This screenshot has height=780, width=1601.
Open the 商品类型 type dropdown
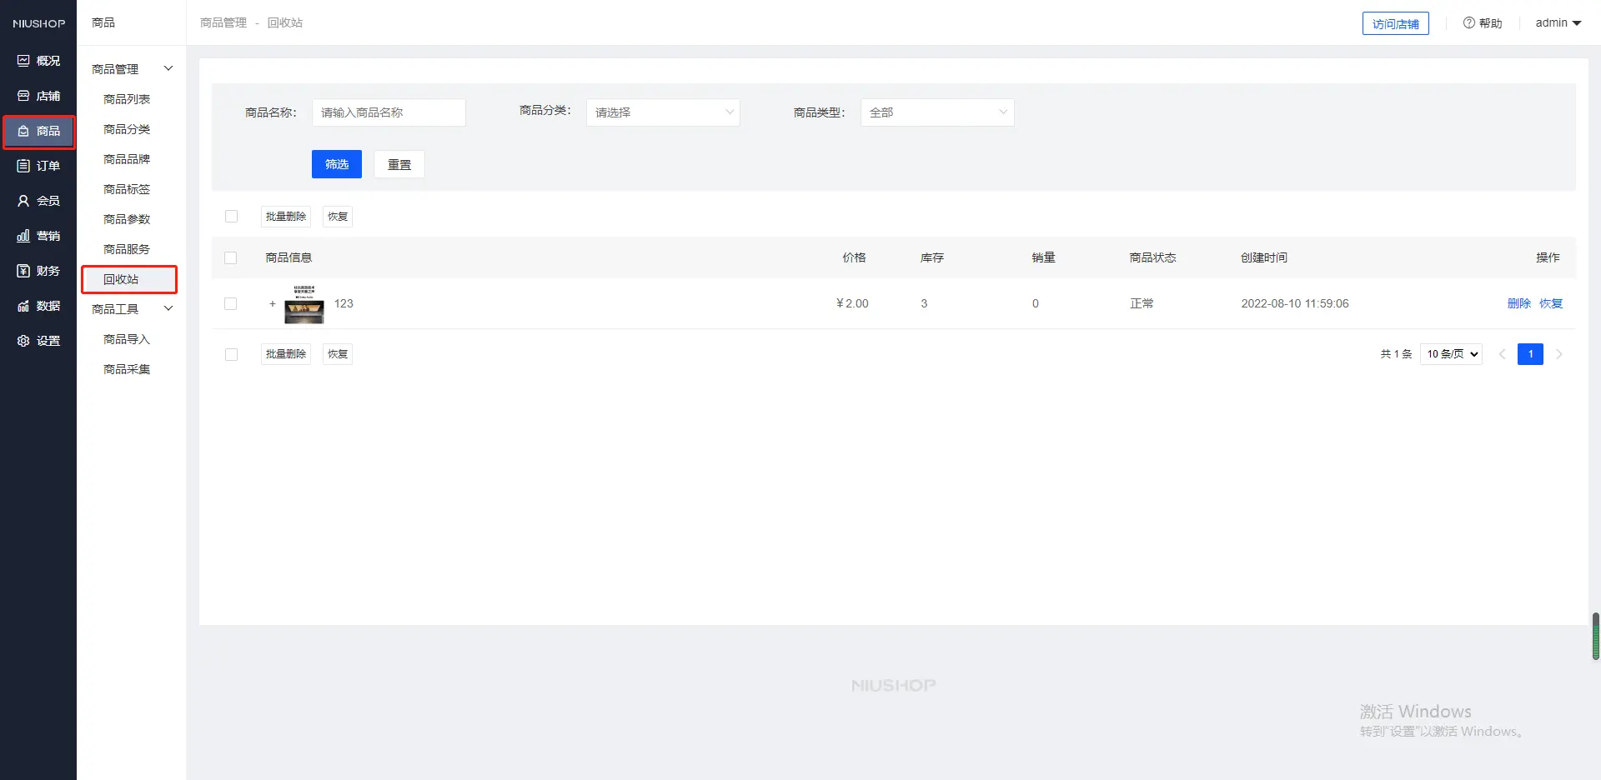[937, 112]
